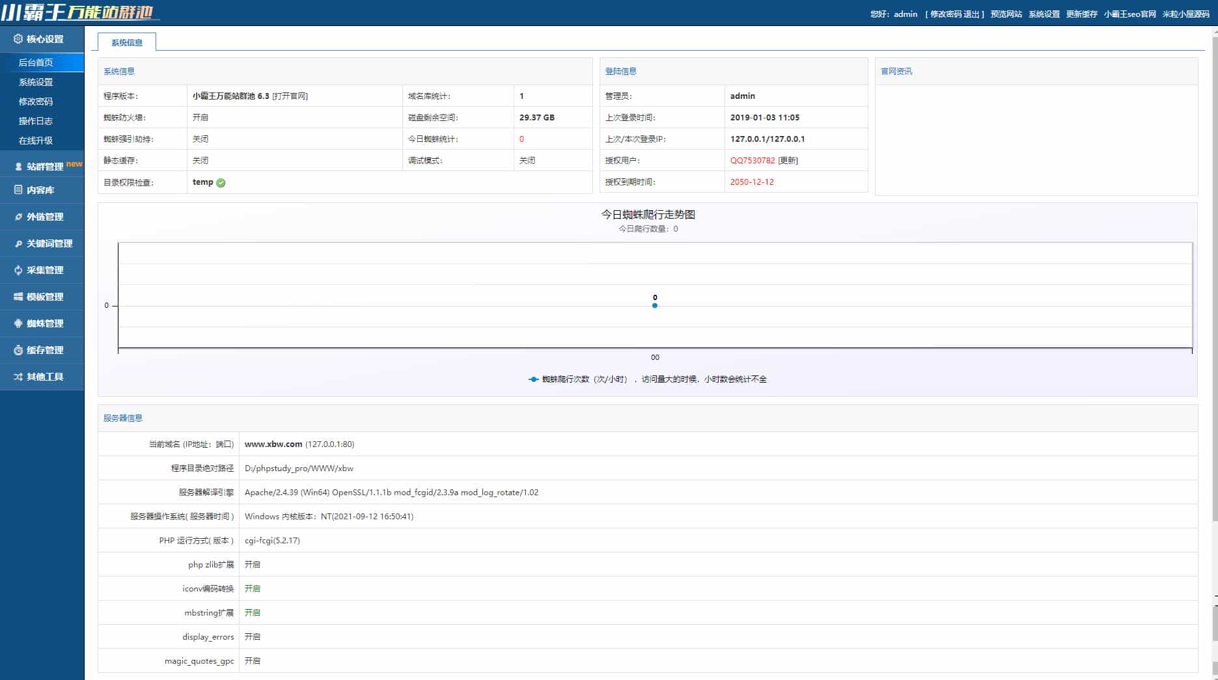Screen dimensions: 1218x680
Task: Click the 打开官网 link after version
Action: (290, 96)
